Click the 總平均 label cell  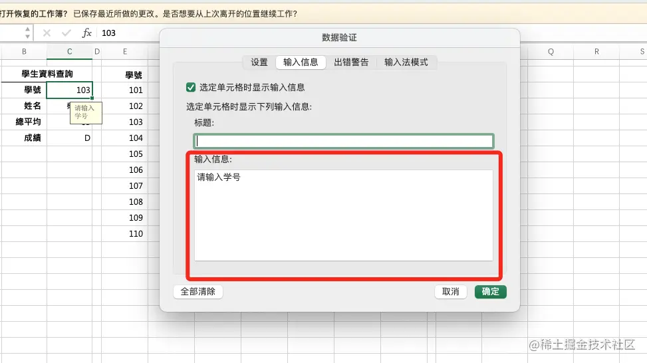[24, 122]
